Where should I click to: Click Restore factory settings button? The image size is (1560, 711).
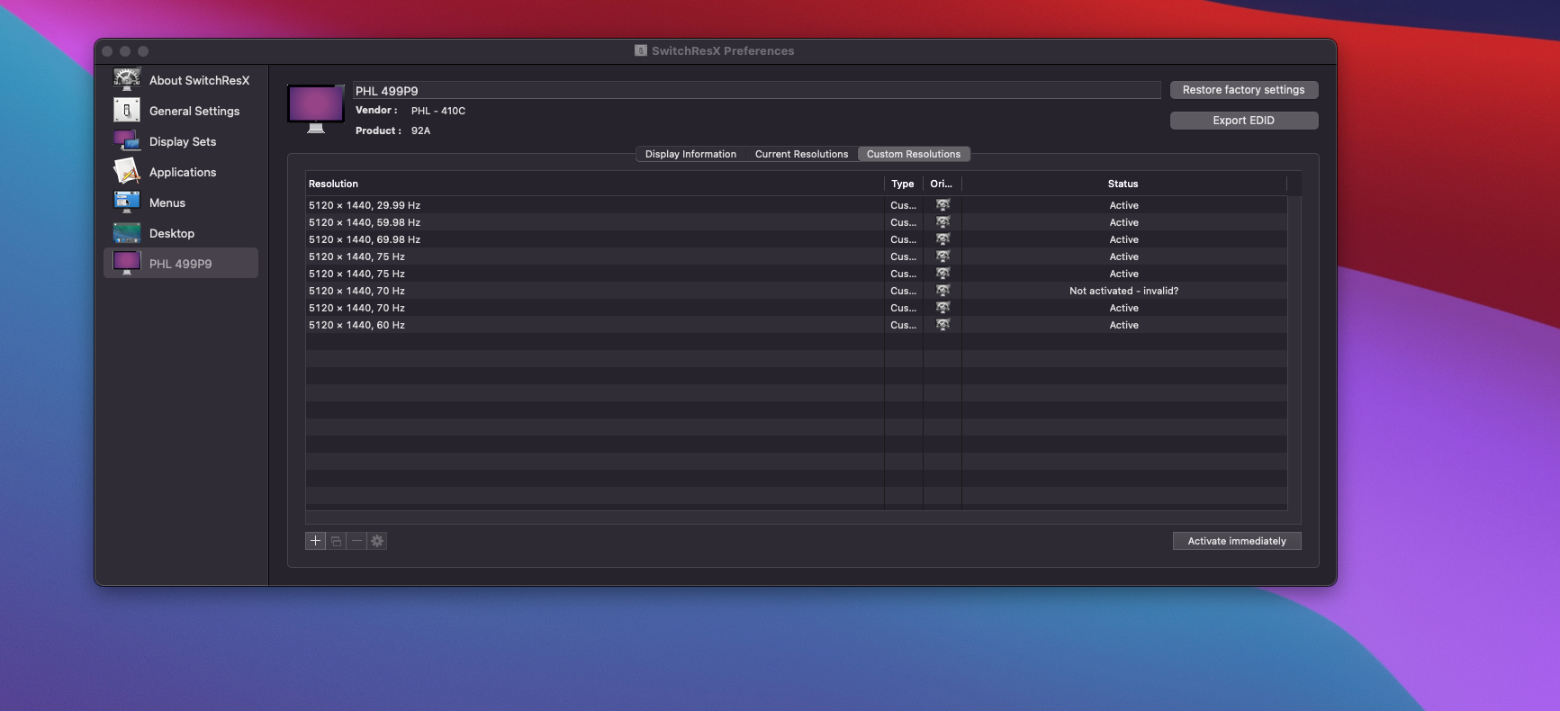(1243, 90)
